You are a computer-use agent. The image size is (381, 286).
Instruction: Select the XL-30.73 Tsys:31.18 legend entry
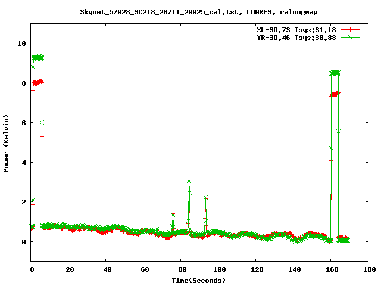(x=296, y=30)
